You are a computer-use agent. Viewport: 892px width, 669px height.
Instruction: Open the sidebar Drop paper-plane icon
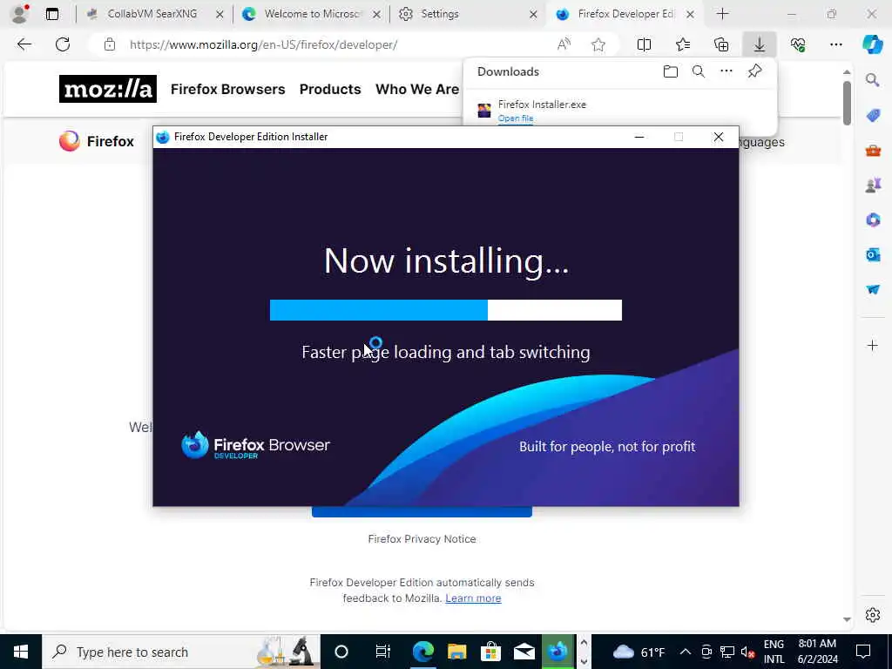click(x=873, y=289)
